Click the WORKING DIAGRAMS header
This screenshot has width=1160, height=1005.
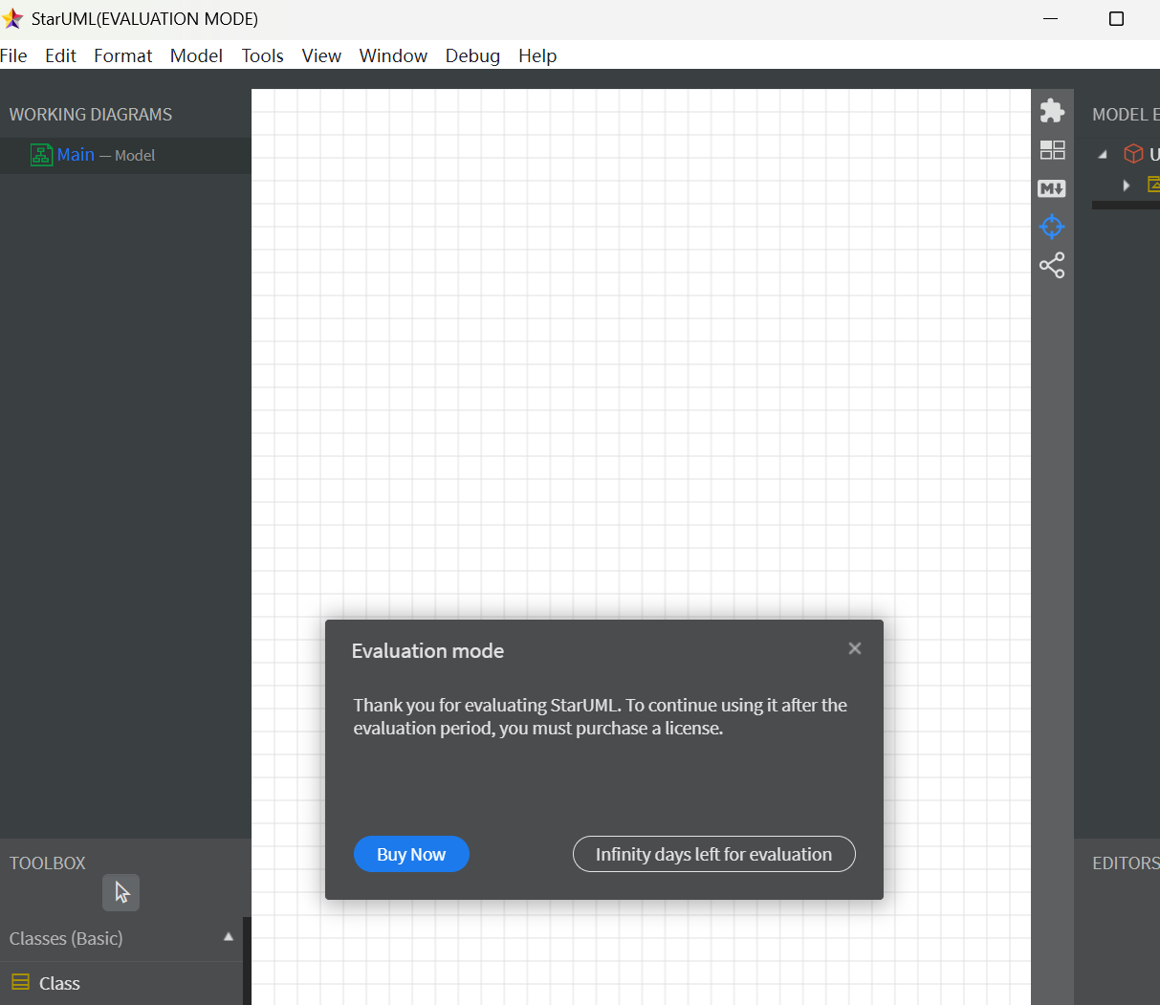coord(91,115)
